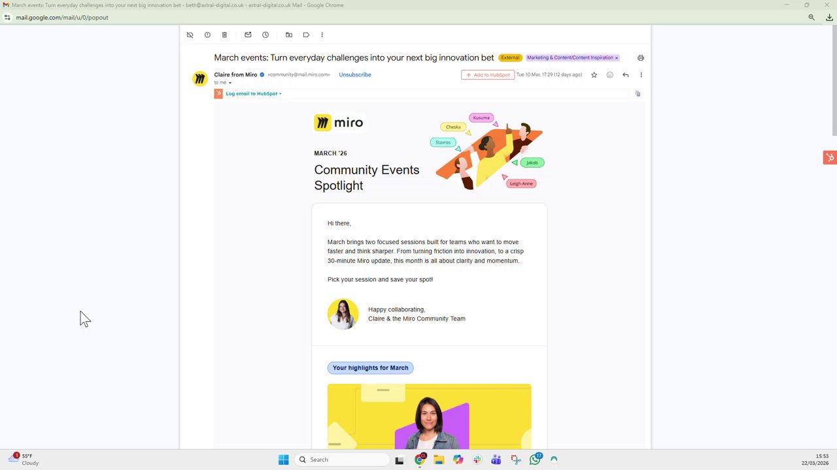Click the address bar URL
The image size is (837, 470).
pyautogui.click(x=62, y=18)
